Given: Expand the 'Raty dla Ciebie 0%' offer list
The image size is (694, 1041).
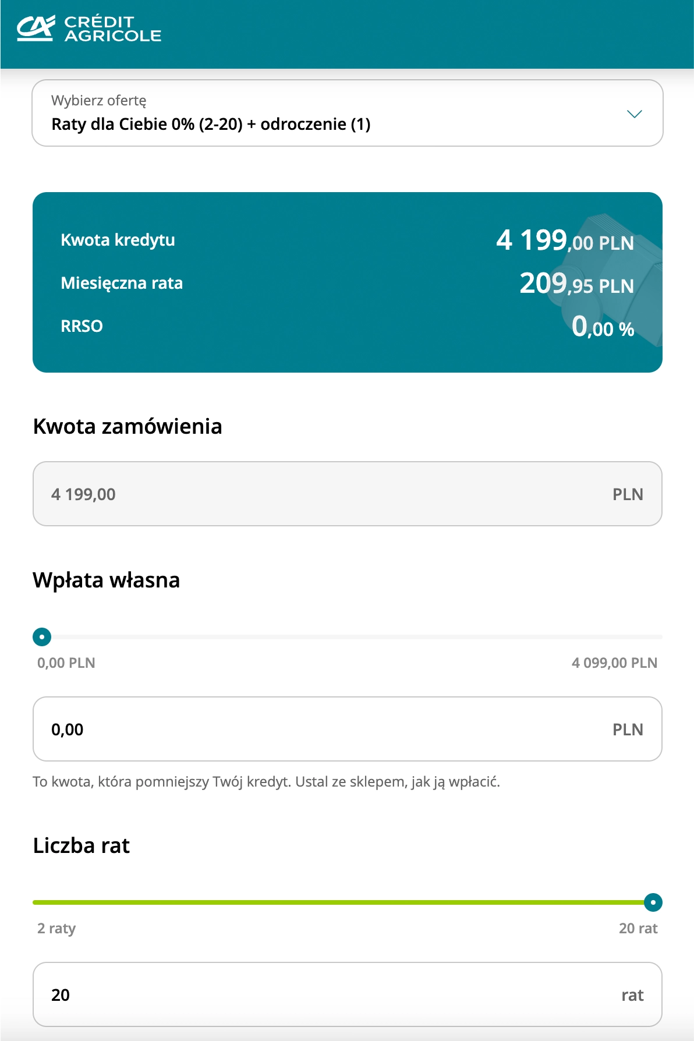Looking at the screenshot, I should click(347, 114).
